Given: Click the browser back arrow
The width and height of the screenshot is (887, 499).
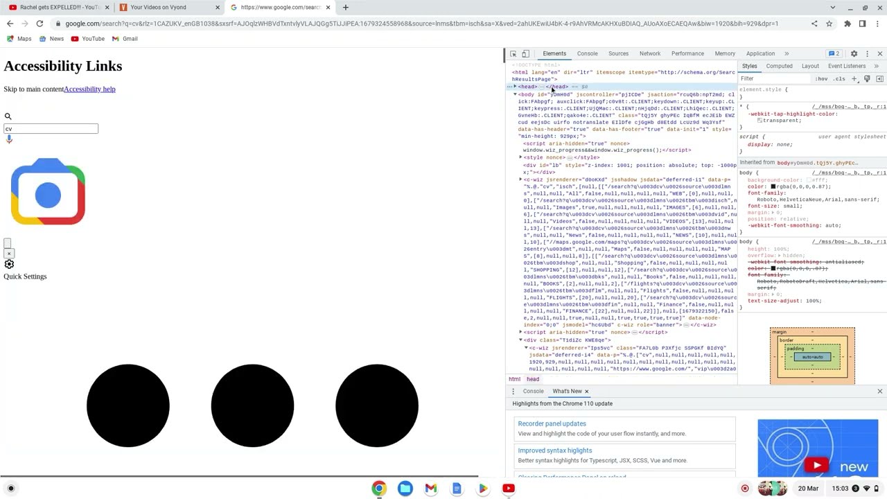Looking at the screenshot, I should pos(10,24).
